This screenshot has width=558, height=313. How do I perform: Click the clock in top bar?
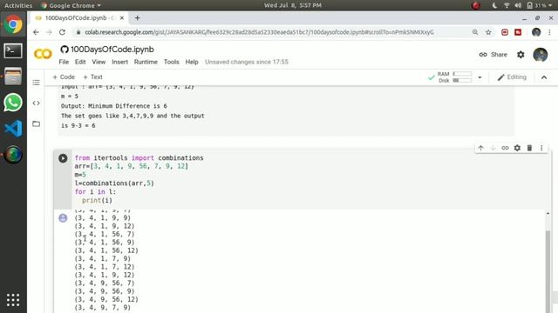pos(293,5)
